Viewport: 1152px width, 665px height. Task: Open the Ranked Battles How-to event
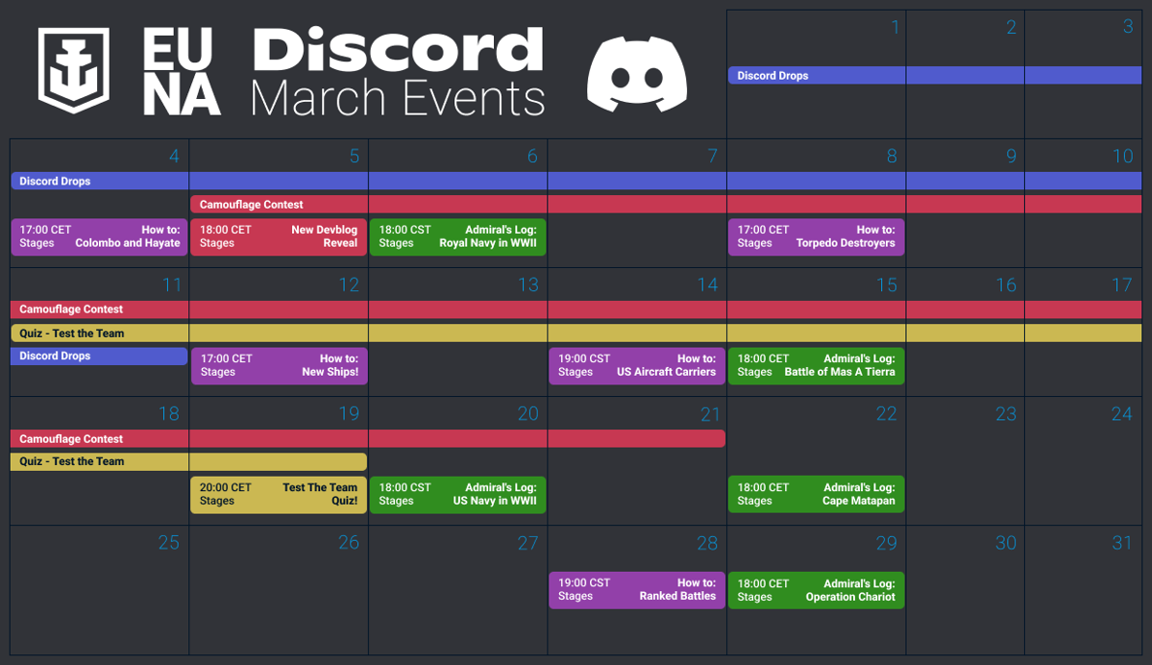(637, 589)
